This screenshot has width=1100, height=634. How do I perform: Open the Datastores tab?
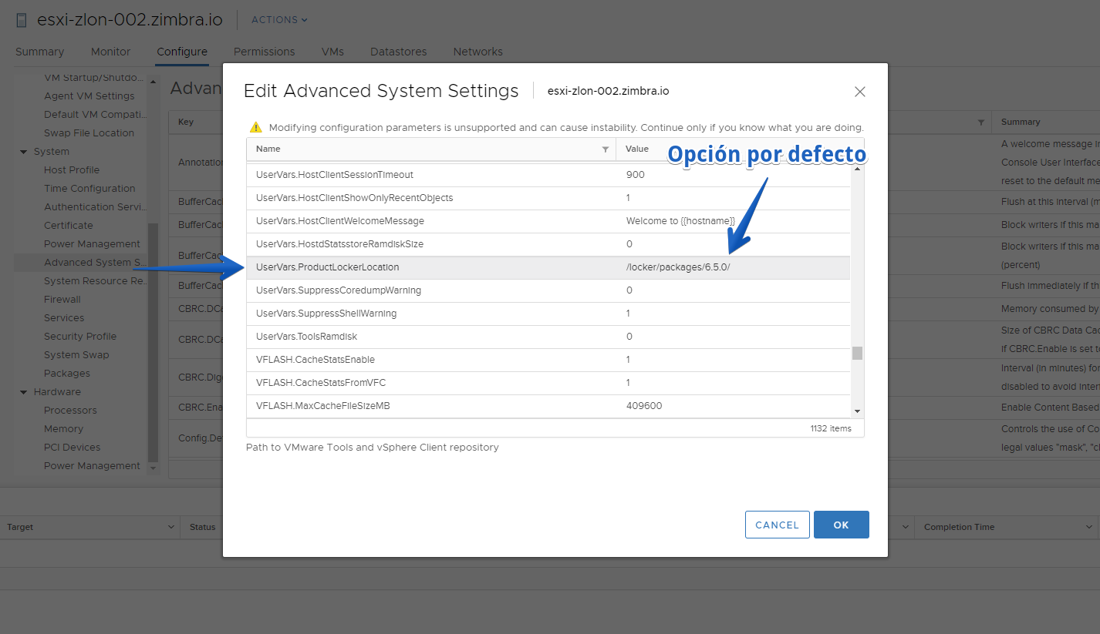pyautogui.click(x=399, y=52)
